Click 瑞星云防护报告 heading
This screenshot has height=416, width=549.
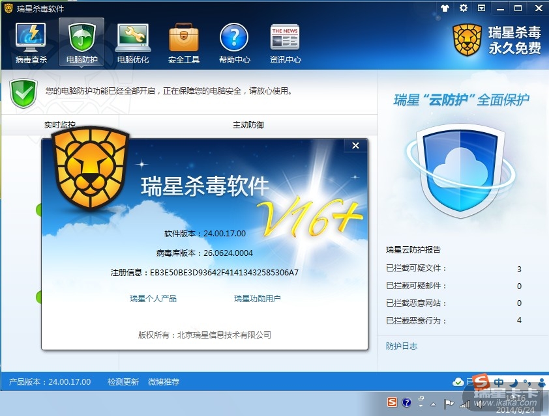(413, 249)
